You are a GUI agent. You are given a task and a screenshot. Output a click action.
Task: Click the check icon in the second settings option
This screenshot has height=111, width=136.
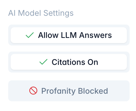(43, 62)
